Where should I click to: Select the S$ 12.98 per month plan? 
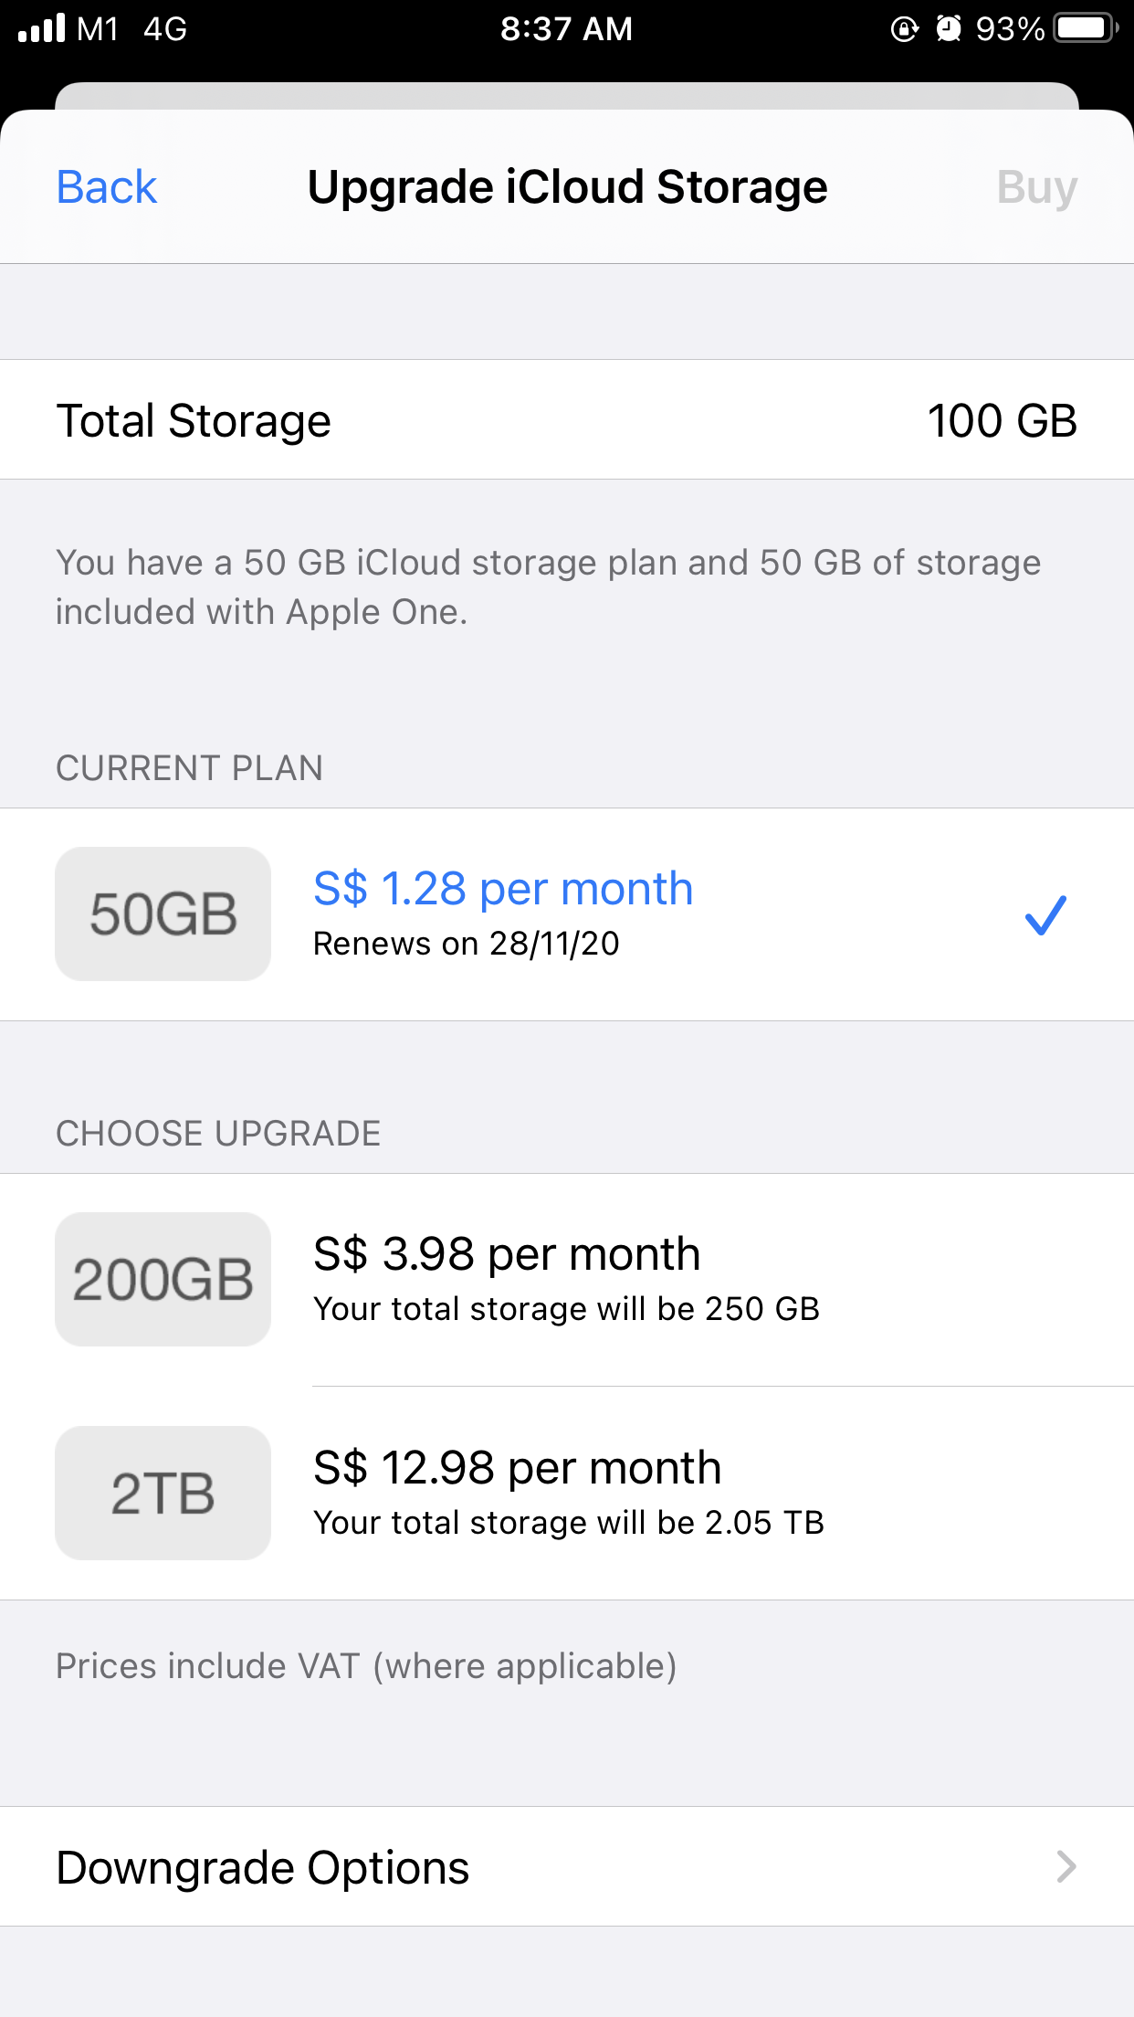pyautogui.click(x=517, y=1468)
